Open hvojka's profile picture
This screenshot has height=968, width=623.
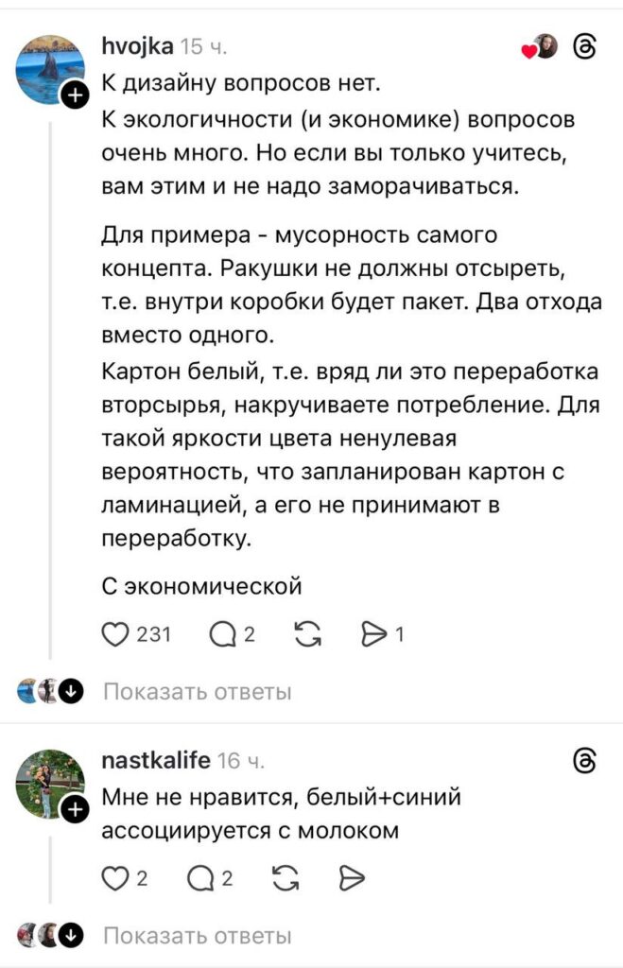(49, 69)
